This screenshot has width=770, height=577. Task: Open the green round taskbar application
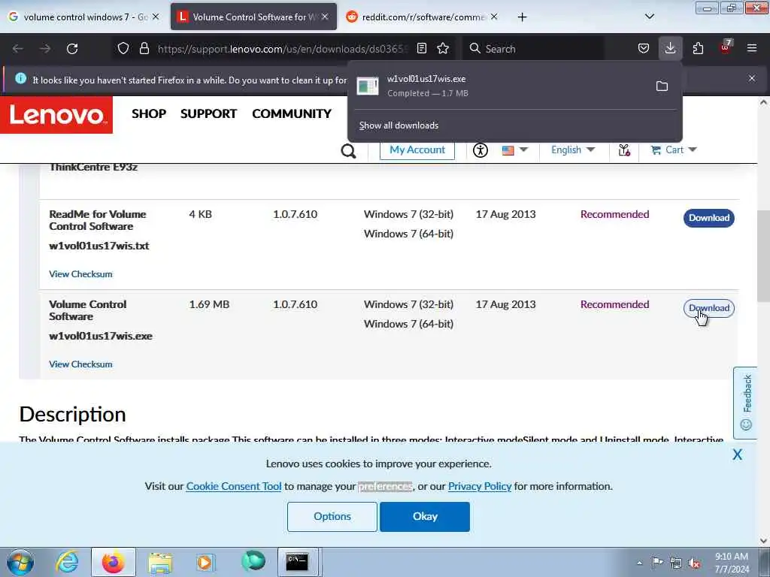tap(253, 561)
